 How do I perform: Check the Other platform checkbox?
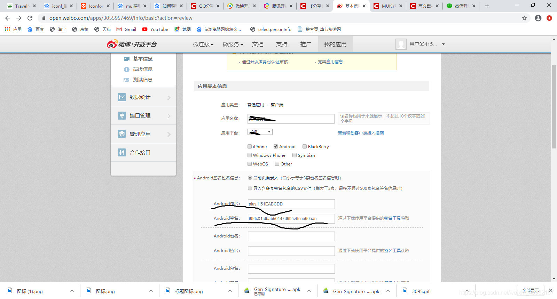[277, 164]
